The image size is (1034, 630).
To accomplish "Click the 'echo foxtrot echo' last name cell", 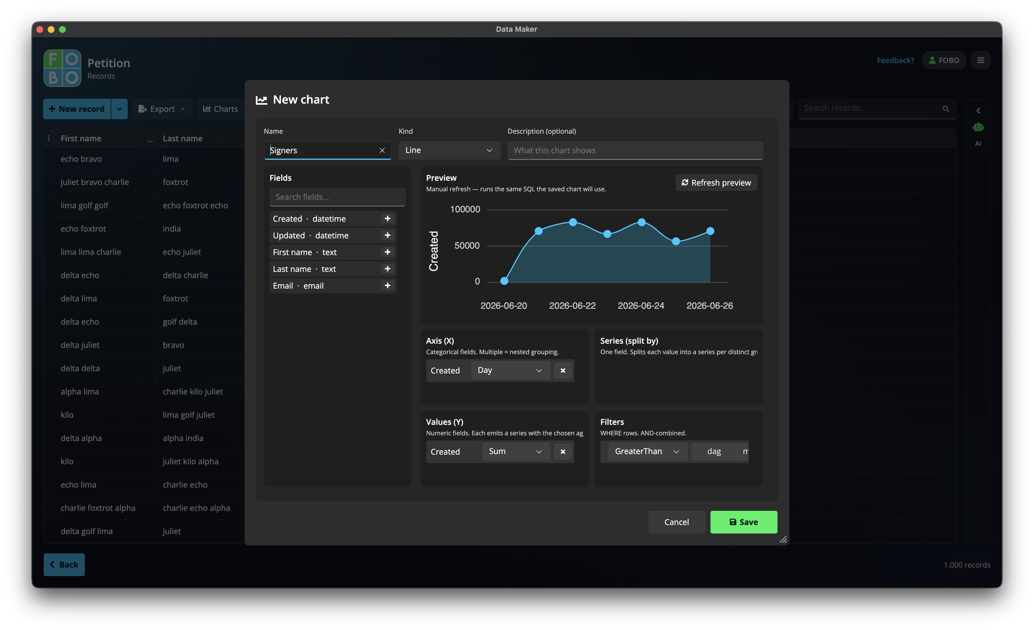I will click(x=195, y=206).
